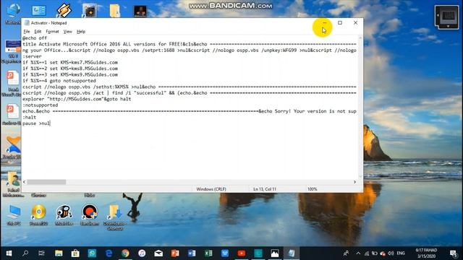
Task: Click the horizontal scrollbar thumb in Notepad
Action: pyautogui.click(x=46, y=182)
